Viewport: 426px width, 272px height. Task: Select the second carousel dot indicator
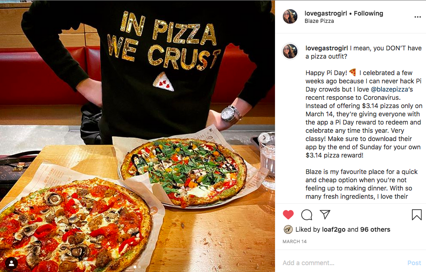pos(140,267)
